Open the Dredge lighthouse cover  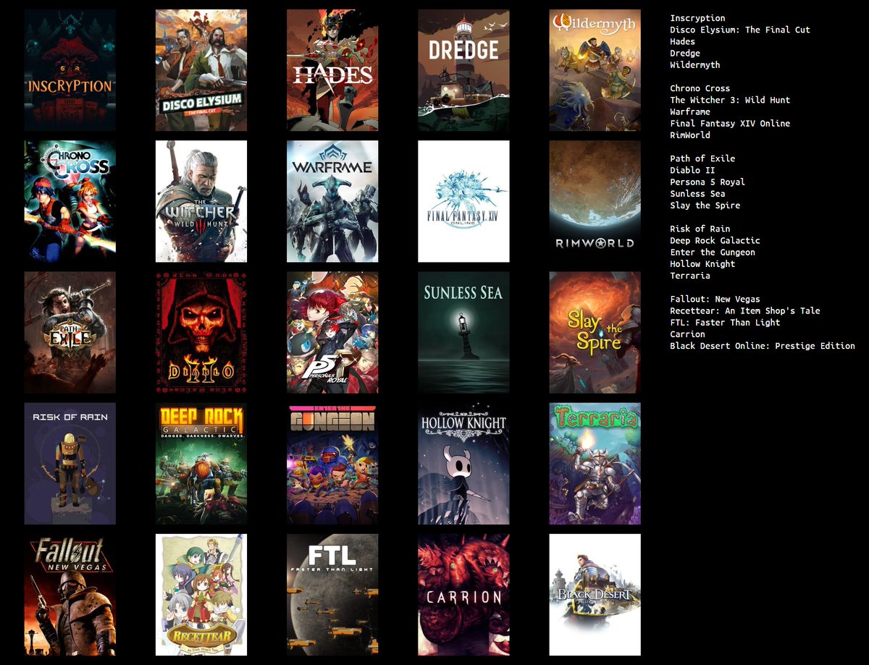coord(463,70)
